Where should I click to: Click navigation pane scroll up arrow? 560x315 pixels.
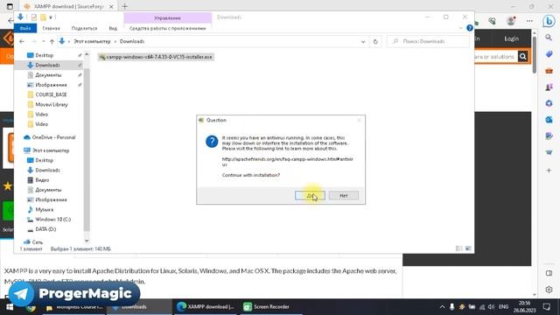pos(87,54)
